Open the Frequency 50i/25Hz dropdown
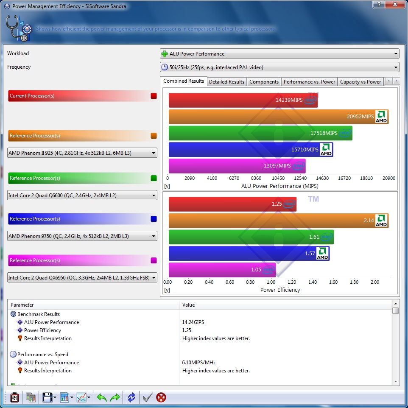This screenshot has width=408, height=408. 279,67
